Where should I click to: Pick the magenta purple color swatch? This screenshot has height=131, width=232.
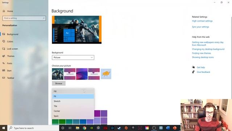pyautogui.click(x=97, y=114)
